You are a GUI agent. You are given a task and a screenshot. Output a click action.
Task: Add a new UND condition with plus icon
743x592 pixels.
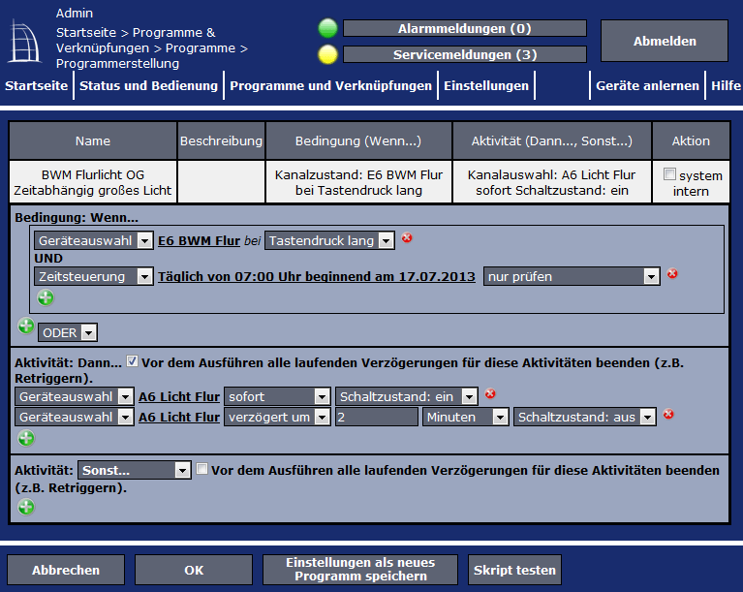tap(46, 298)
